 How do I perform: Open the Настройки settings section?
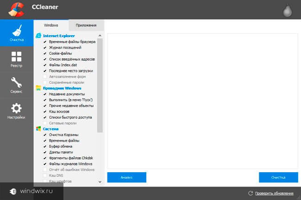point(16,111)
